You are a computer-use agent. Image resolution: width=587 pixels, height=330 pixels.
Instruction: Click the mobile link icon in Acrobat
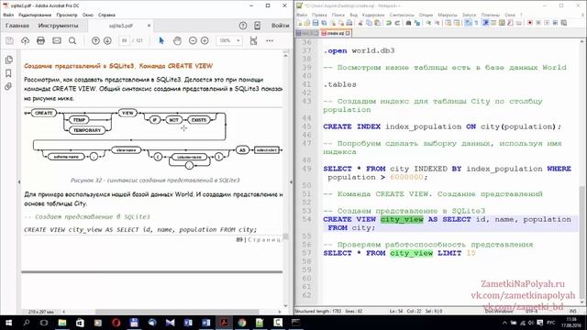point(257,26)
